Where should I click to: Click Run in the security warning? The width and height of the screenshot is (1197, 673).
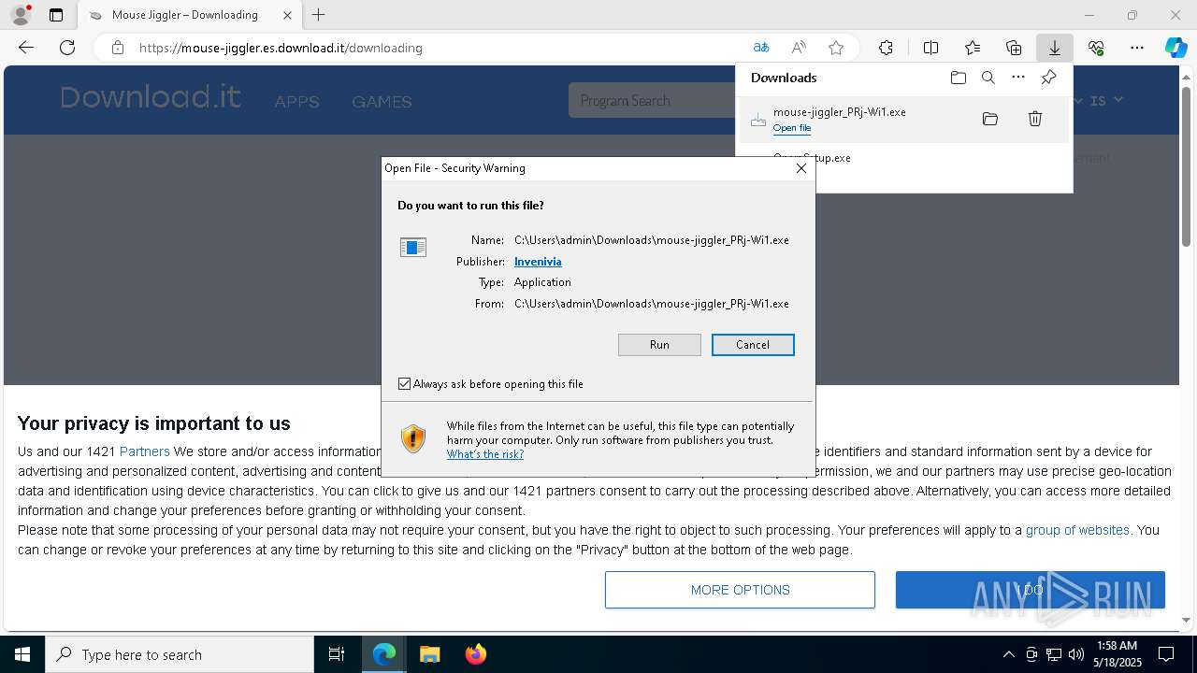pyautogui.click(x=659, y=345)
